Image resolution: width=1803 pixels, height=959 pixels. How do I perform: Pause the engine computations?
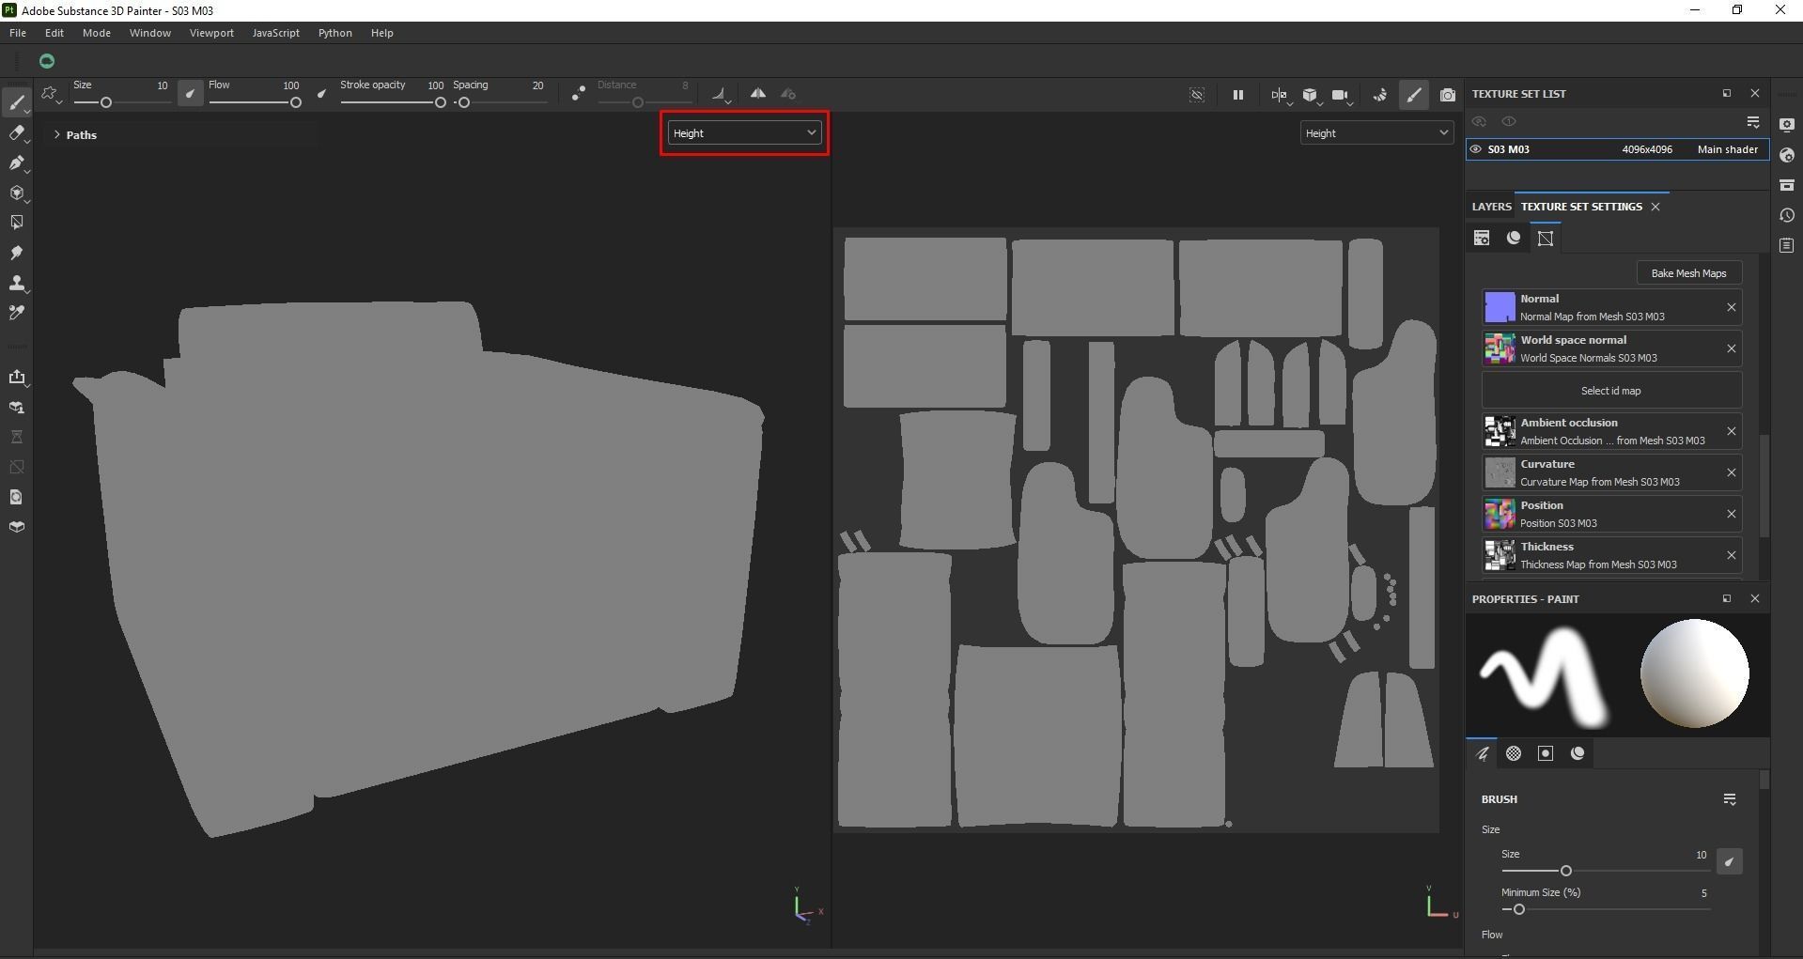(x=1238, y=95)
